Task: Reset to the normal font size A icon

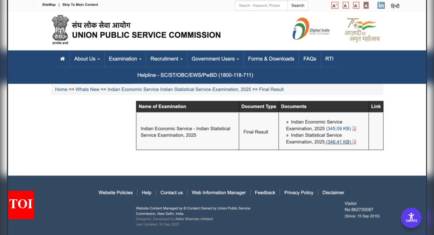Action: point(345,5)
